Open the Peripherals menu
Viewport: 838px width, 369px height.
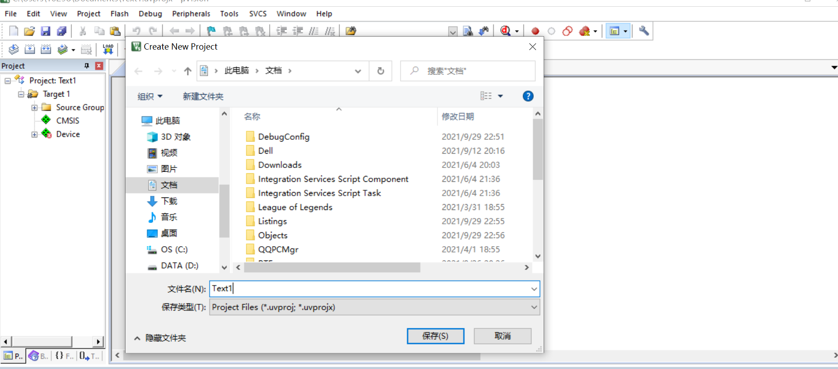pyautogui.click(x=191, y=13)
